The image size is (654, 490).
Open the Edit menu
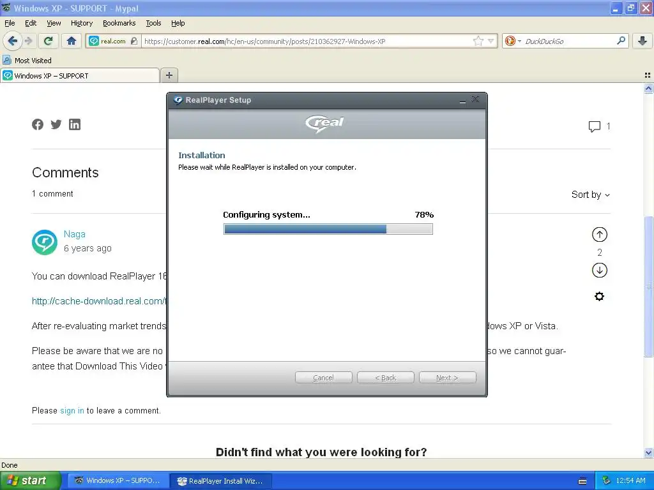point(31,23)
